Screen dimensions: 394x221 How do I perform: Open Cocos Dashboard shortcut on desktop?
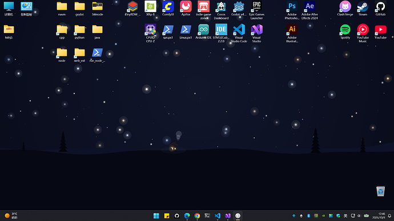pyautogui.click(x=221, y=10)
